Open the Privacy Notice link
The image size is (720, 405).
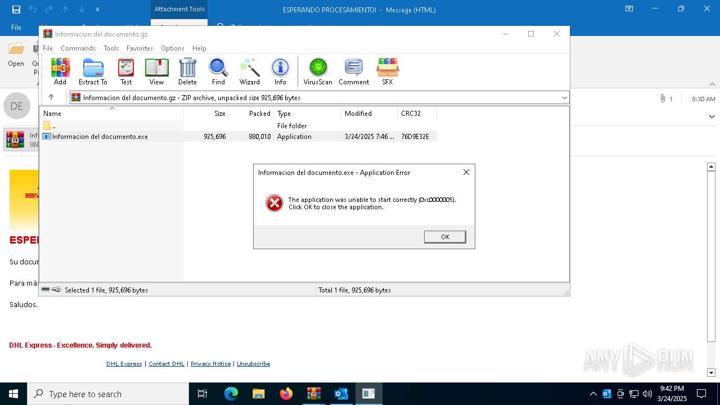[210, 363]
